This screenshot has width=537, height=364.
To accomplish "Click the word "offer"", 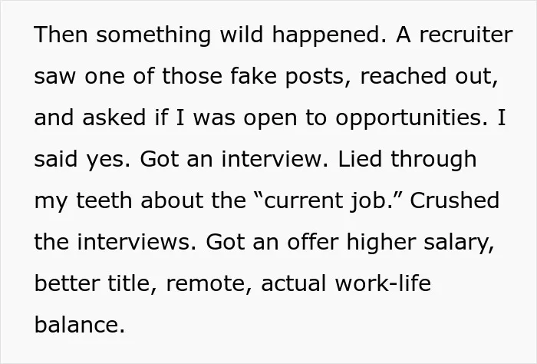I will click(313, 242).
